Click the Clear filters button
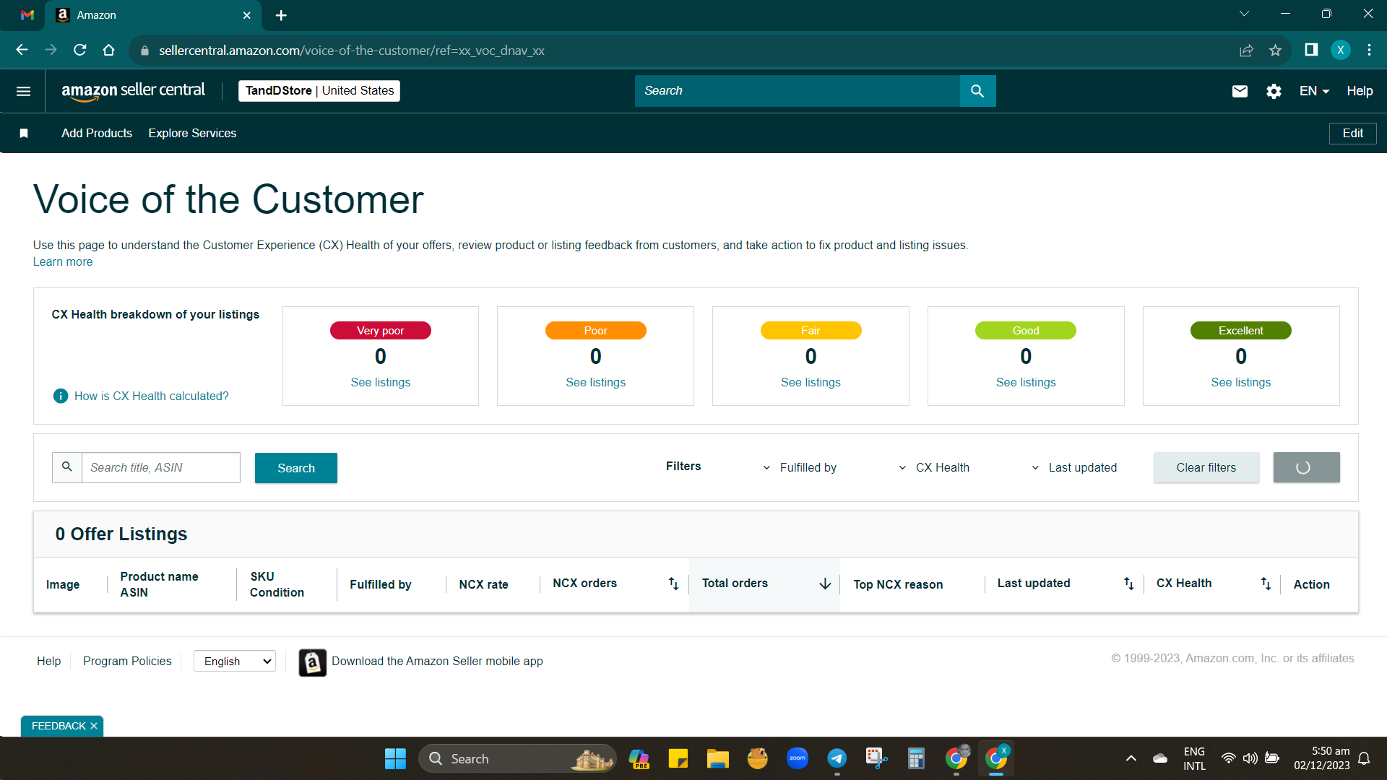Image resolution: width=1387 pixels, height=780 pixels. [1206, 468]
